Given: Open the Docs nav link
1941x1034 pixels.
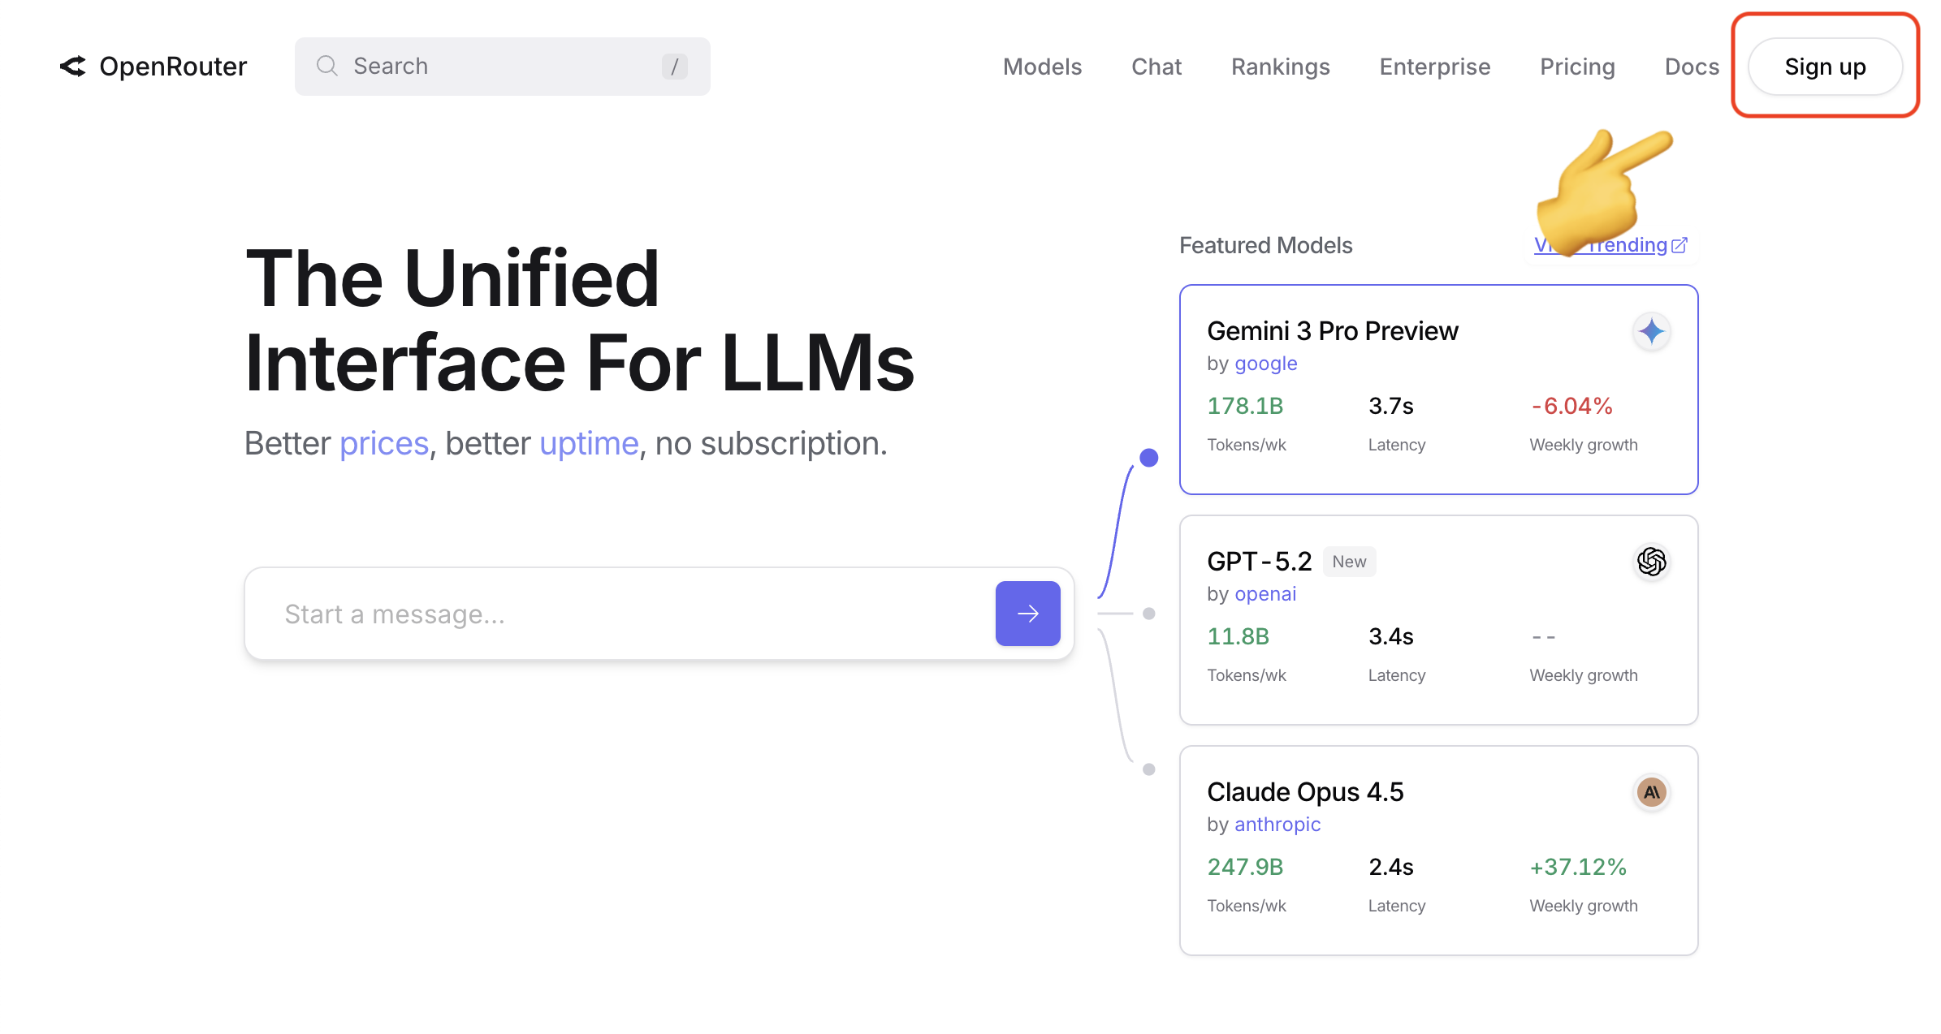Looking at the screenshot, I should 1692,67.
